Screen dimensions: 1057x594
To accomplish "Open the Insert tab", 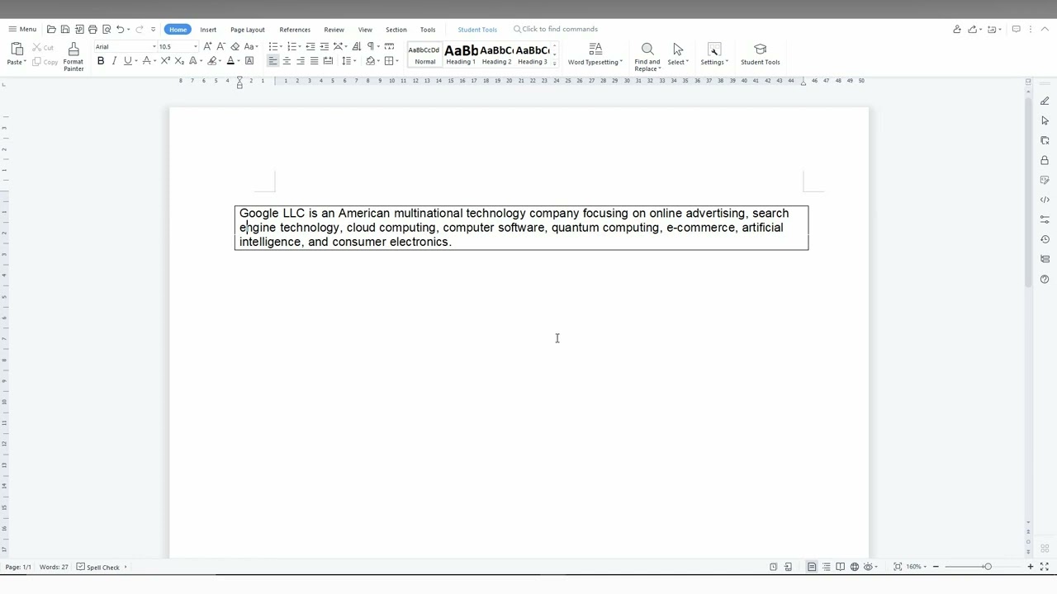I will pos(208,30).
